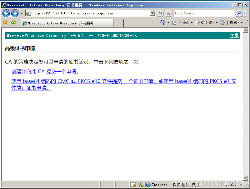This screenshot has height=189, width=250.
Task: Maximize the Internet Explorer window
Action: coord(240,5)
